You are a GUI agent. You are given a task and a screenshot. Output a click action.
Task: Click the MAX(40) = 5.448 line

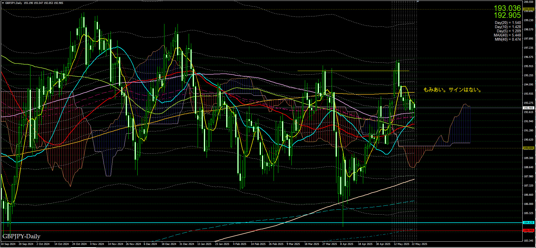coord(507,35)
